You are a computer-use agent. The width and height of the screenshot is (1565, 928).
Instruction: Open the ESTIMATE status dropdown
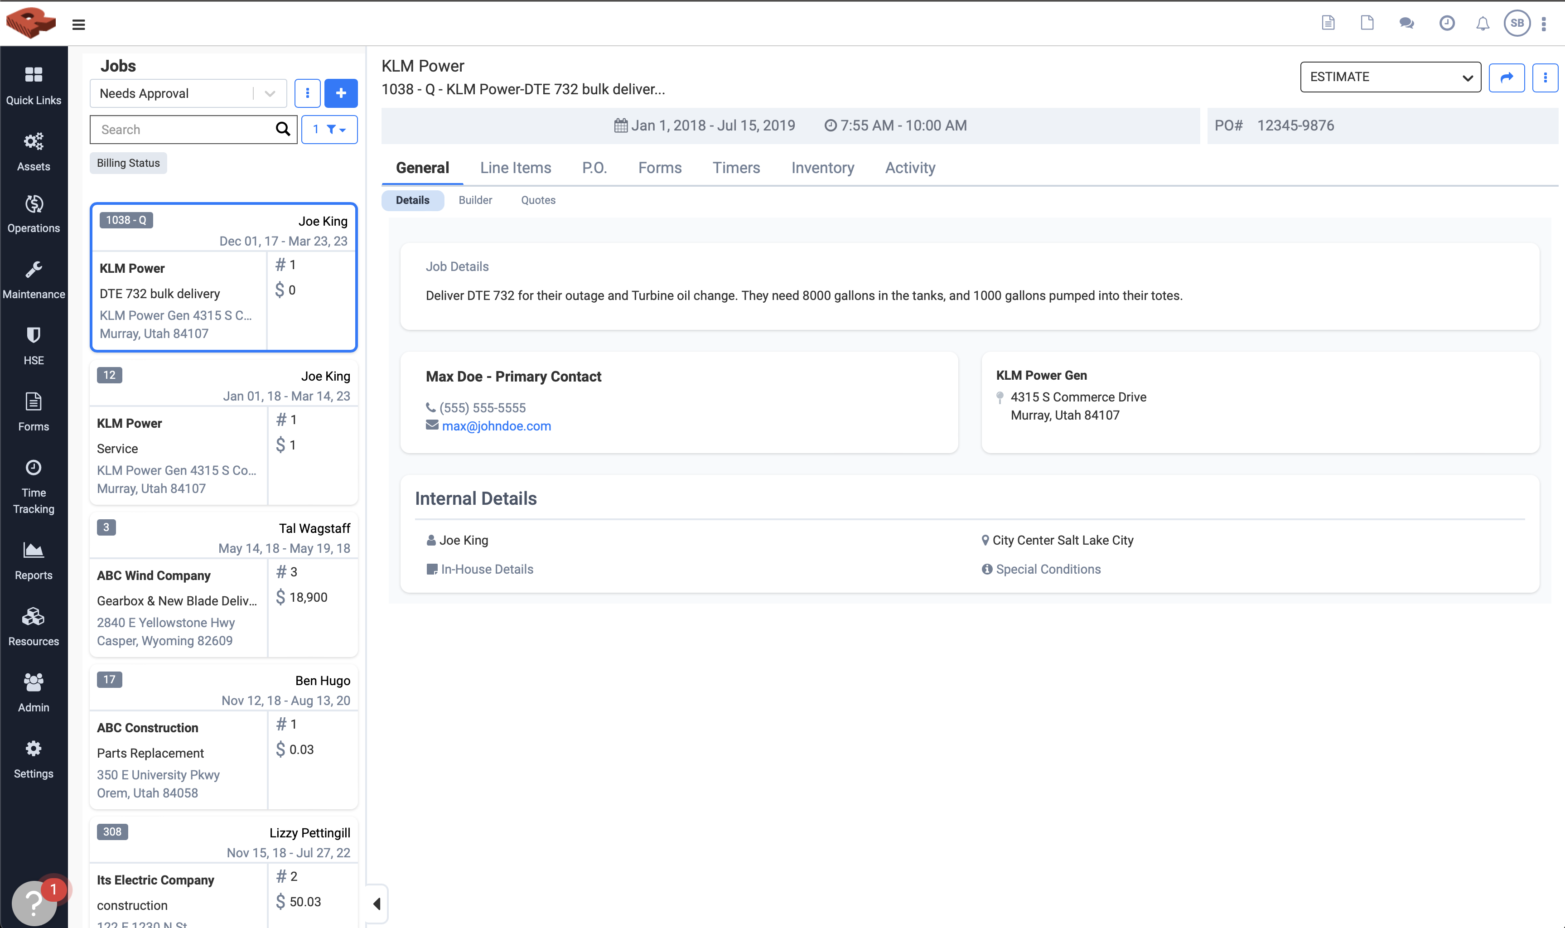pos(1390,77)
